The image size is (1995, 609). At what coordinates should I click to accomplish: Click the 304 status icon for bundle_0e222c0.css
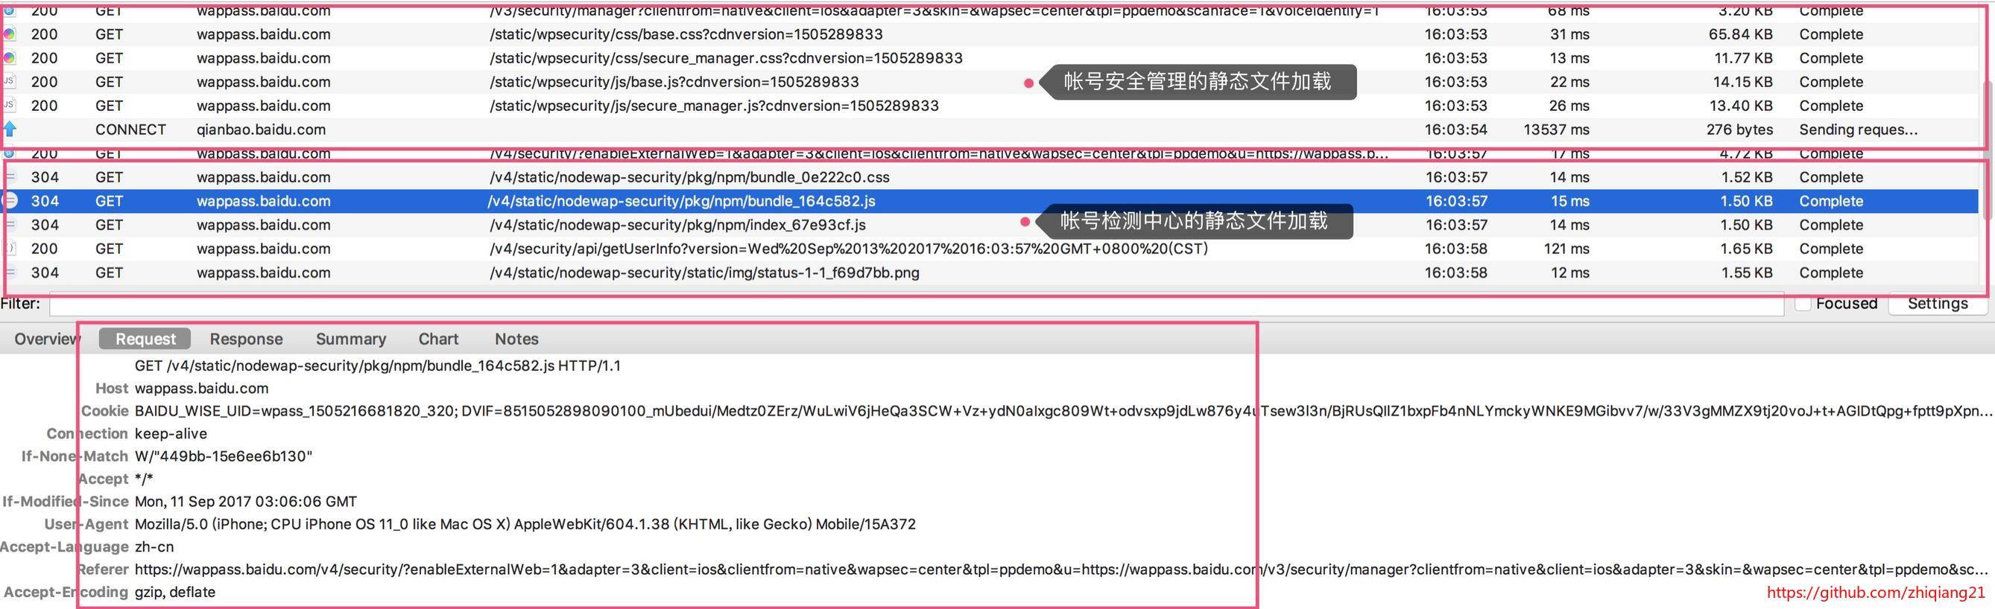coord(10,177)
